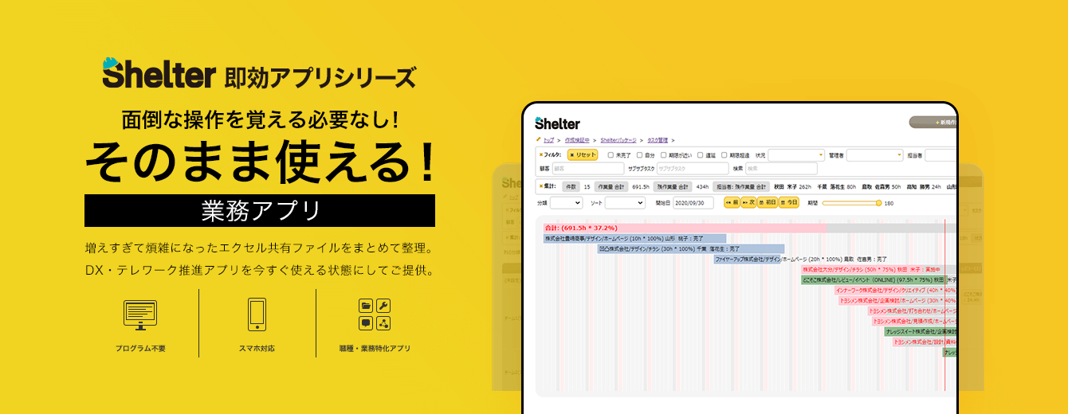The width and height of the screenshot is (1068, 414).
Task: Click the four-tile app icon above 職種・業務特化アプリ
Action: (x=375, y=314)
